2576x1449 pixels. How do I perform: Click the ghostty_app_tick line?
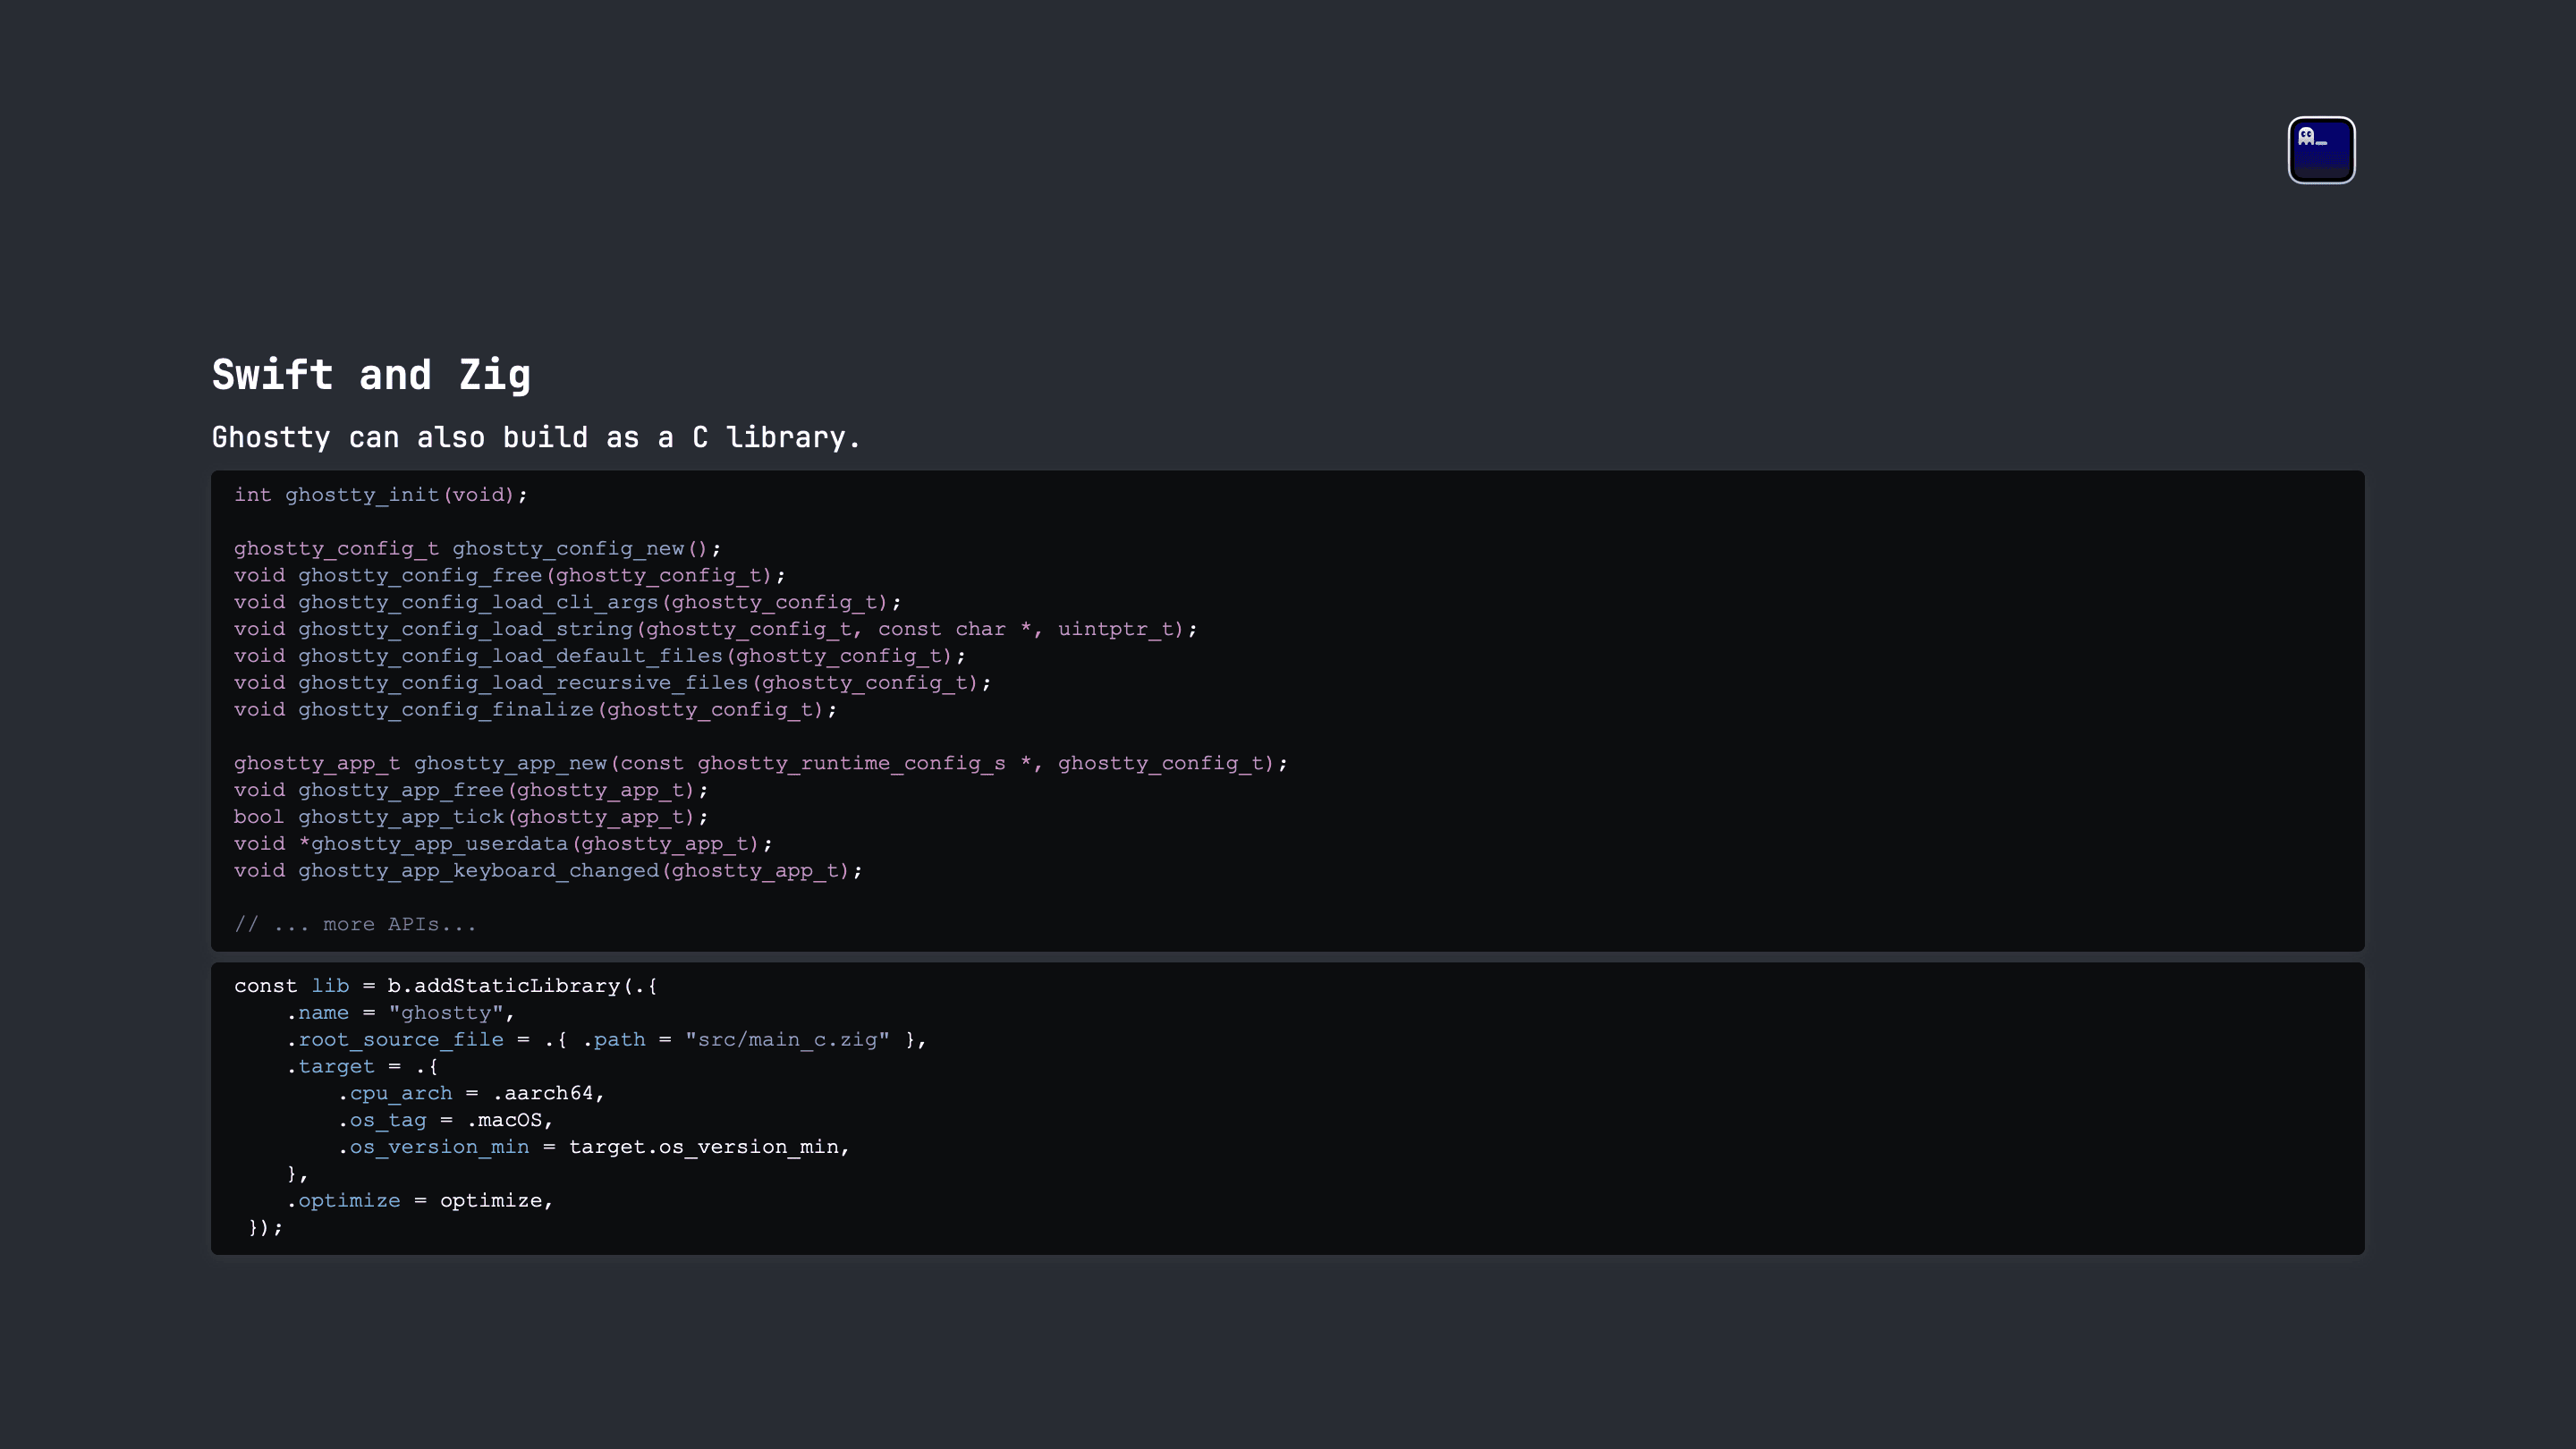[x=470, y=818]
